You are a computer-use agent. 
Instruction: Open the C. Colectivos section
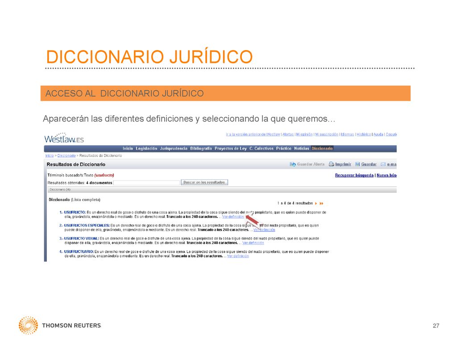click(262, 148)
